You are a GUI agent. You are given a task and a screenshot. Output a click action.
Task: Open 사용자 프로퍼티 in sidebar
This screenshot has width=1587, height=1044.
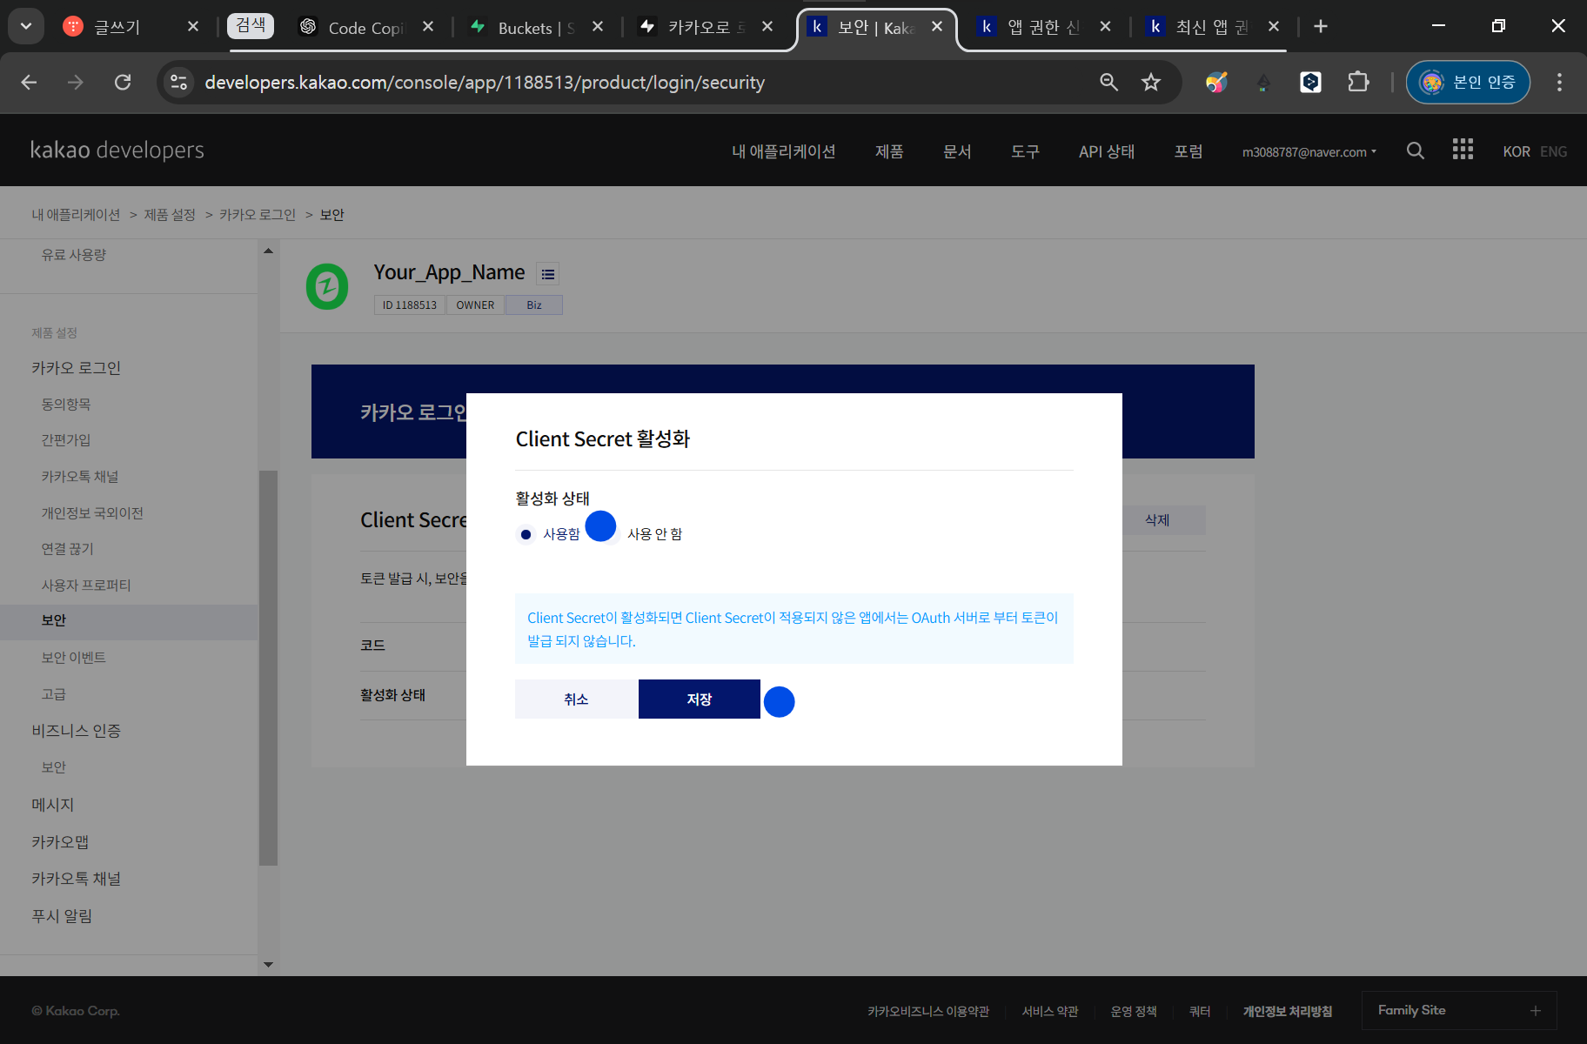click(x=86, y=586)
